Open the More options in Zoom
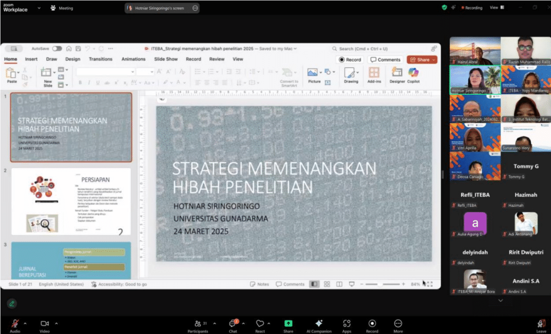Viewport: 551px width, 334px height. (x=398, y=326)
